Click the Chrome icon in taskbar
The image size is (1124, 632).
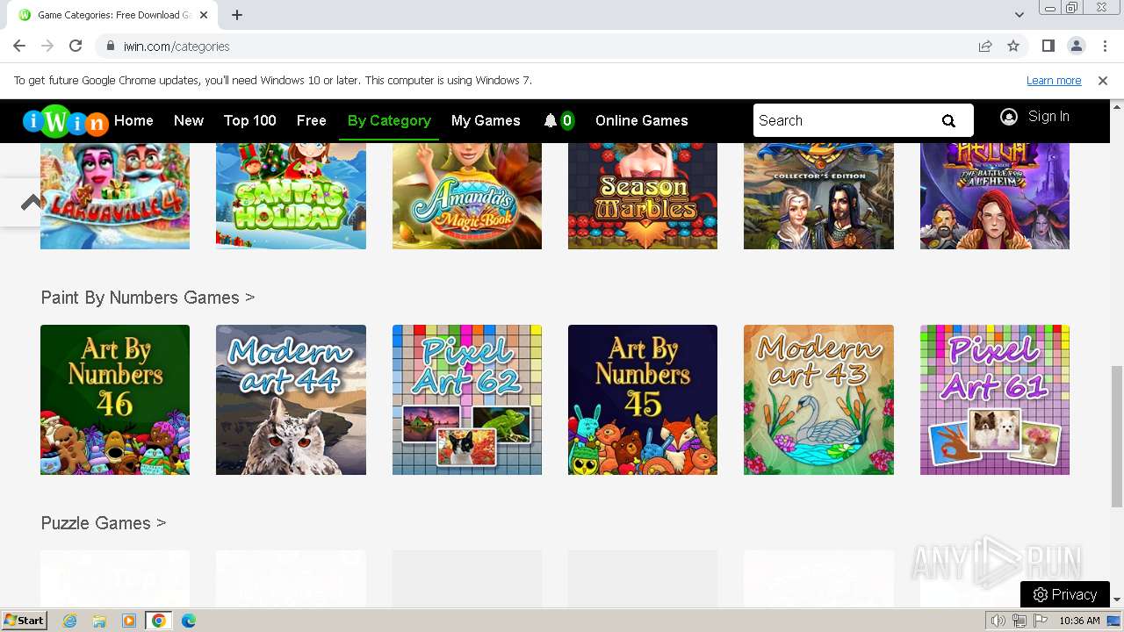tap(159, 621)
